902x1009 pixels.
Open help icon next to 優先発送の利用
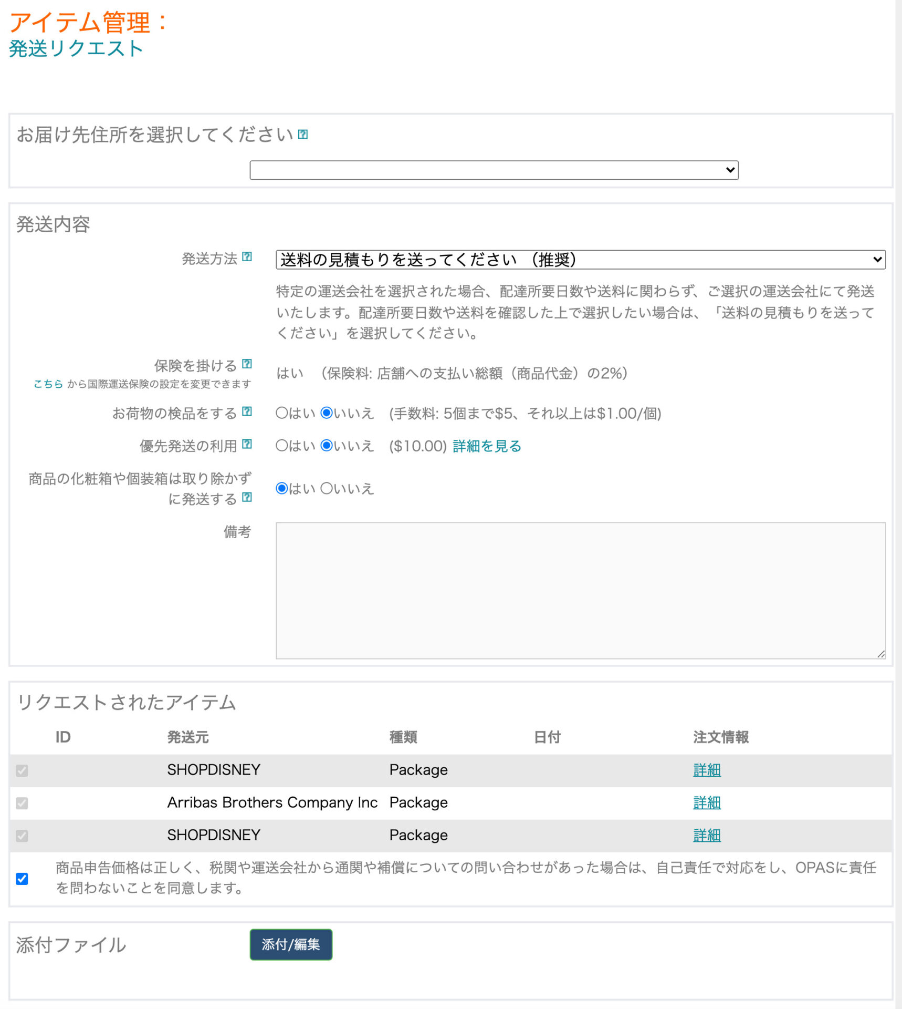pos(247,445)
